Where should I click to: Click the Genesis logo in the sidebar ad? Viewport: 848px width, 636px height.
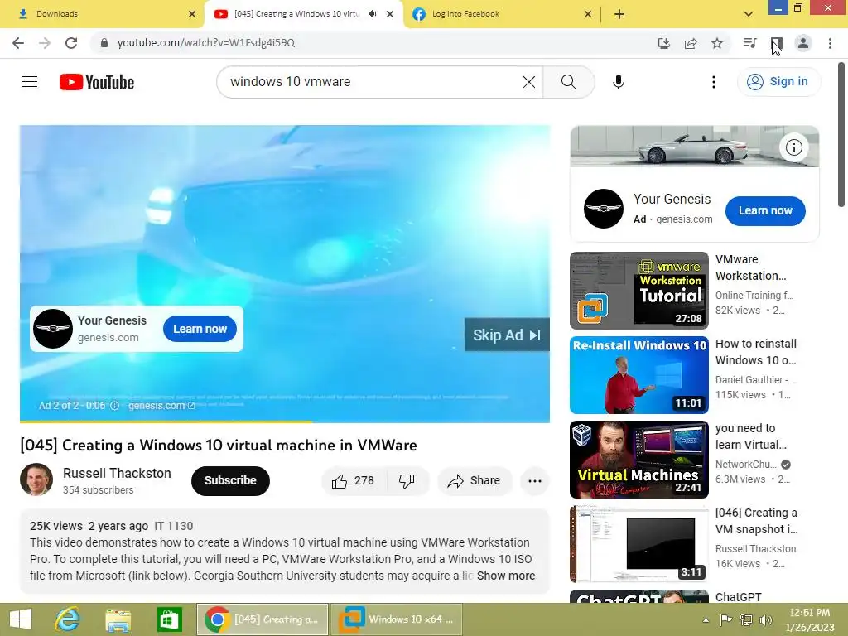(x=604, y=209)
